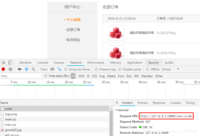Viewport: 200px width, 136px height.
Task: Open the Timing detail tab
Action: [190, 103]
